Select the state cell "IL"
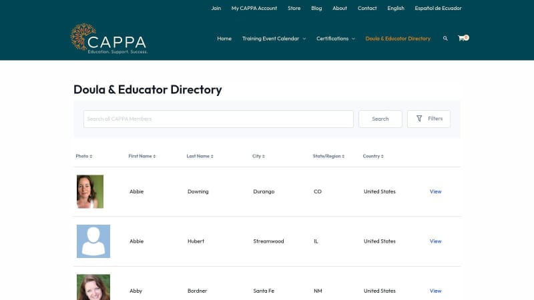Image resolution: width=534 pixels, height=300 pixels. (x=316, y=241)
